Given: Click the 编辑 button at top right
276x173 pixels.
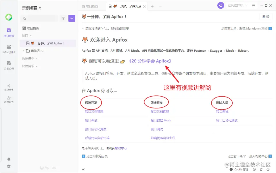Looking at the screenshot, I should (265, 16).
